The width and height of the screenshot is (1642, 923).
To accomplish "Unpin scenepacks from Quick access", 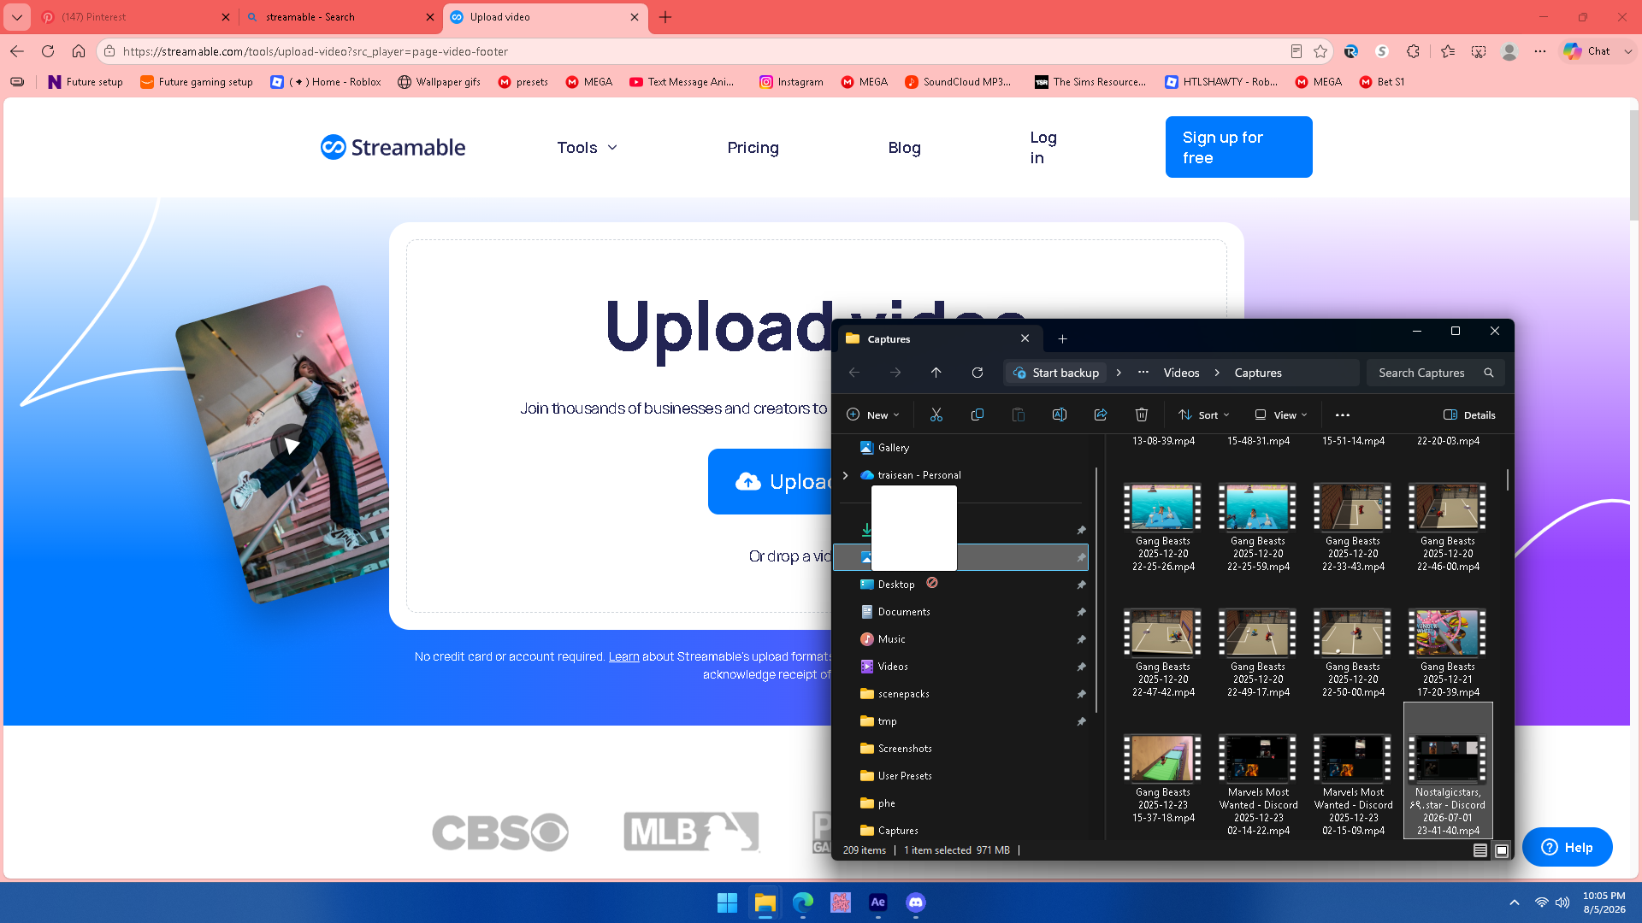I will pos(1081,694).
